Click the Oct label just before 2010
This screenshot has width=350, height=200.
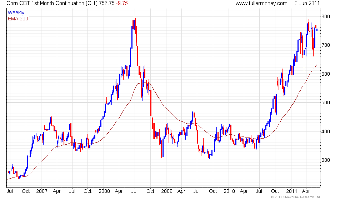(213, 191)
